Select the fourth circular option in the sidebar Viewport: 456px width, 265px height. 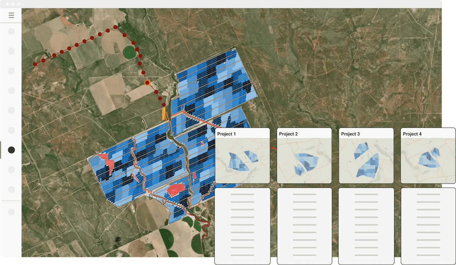(11, 91)
